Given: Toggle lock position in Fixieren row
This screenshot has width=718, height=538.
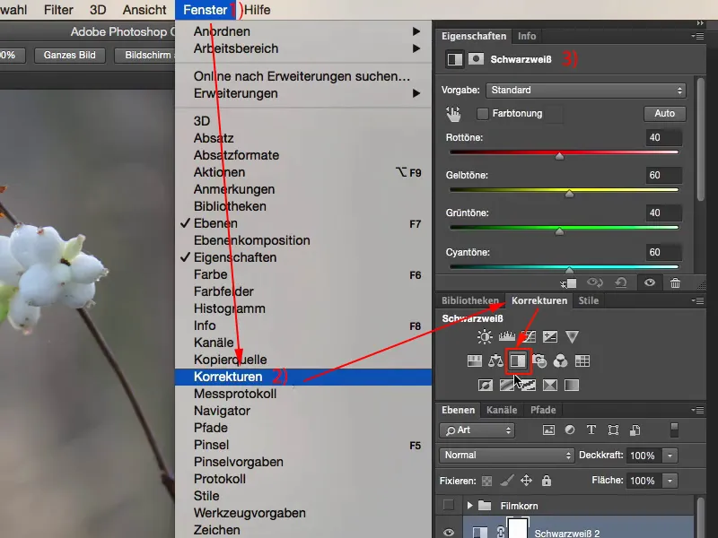Looking at the screenshot, I should point(526,481).
